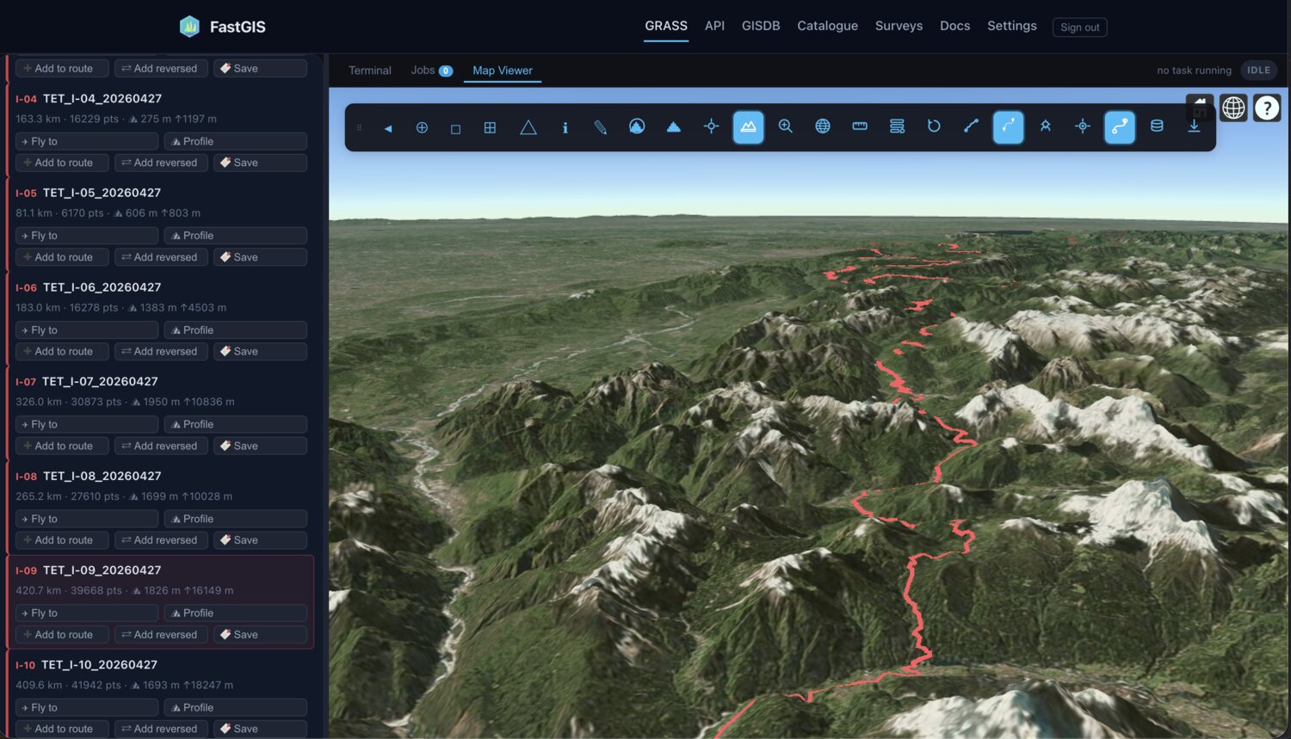Viewport: 1291px width, 739px height.
Task: Fly to track TET_I-09_20260427
Action: tap(87, 613)
